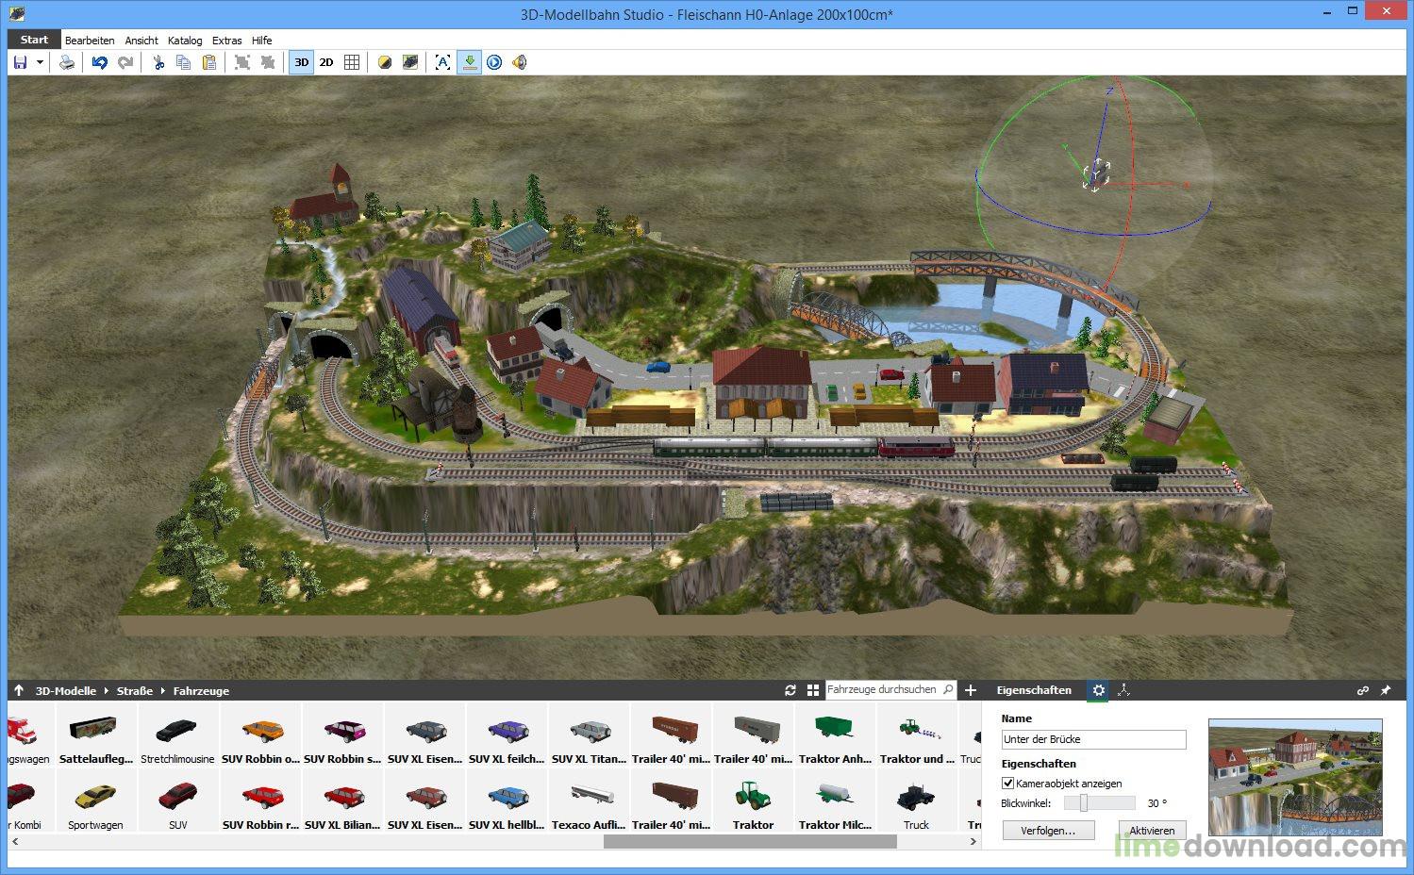Click the undo arrow icon
The height and width of the screenshot is (875, 1414).
(x=100, y=61)
